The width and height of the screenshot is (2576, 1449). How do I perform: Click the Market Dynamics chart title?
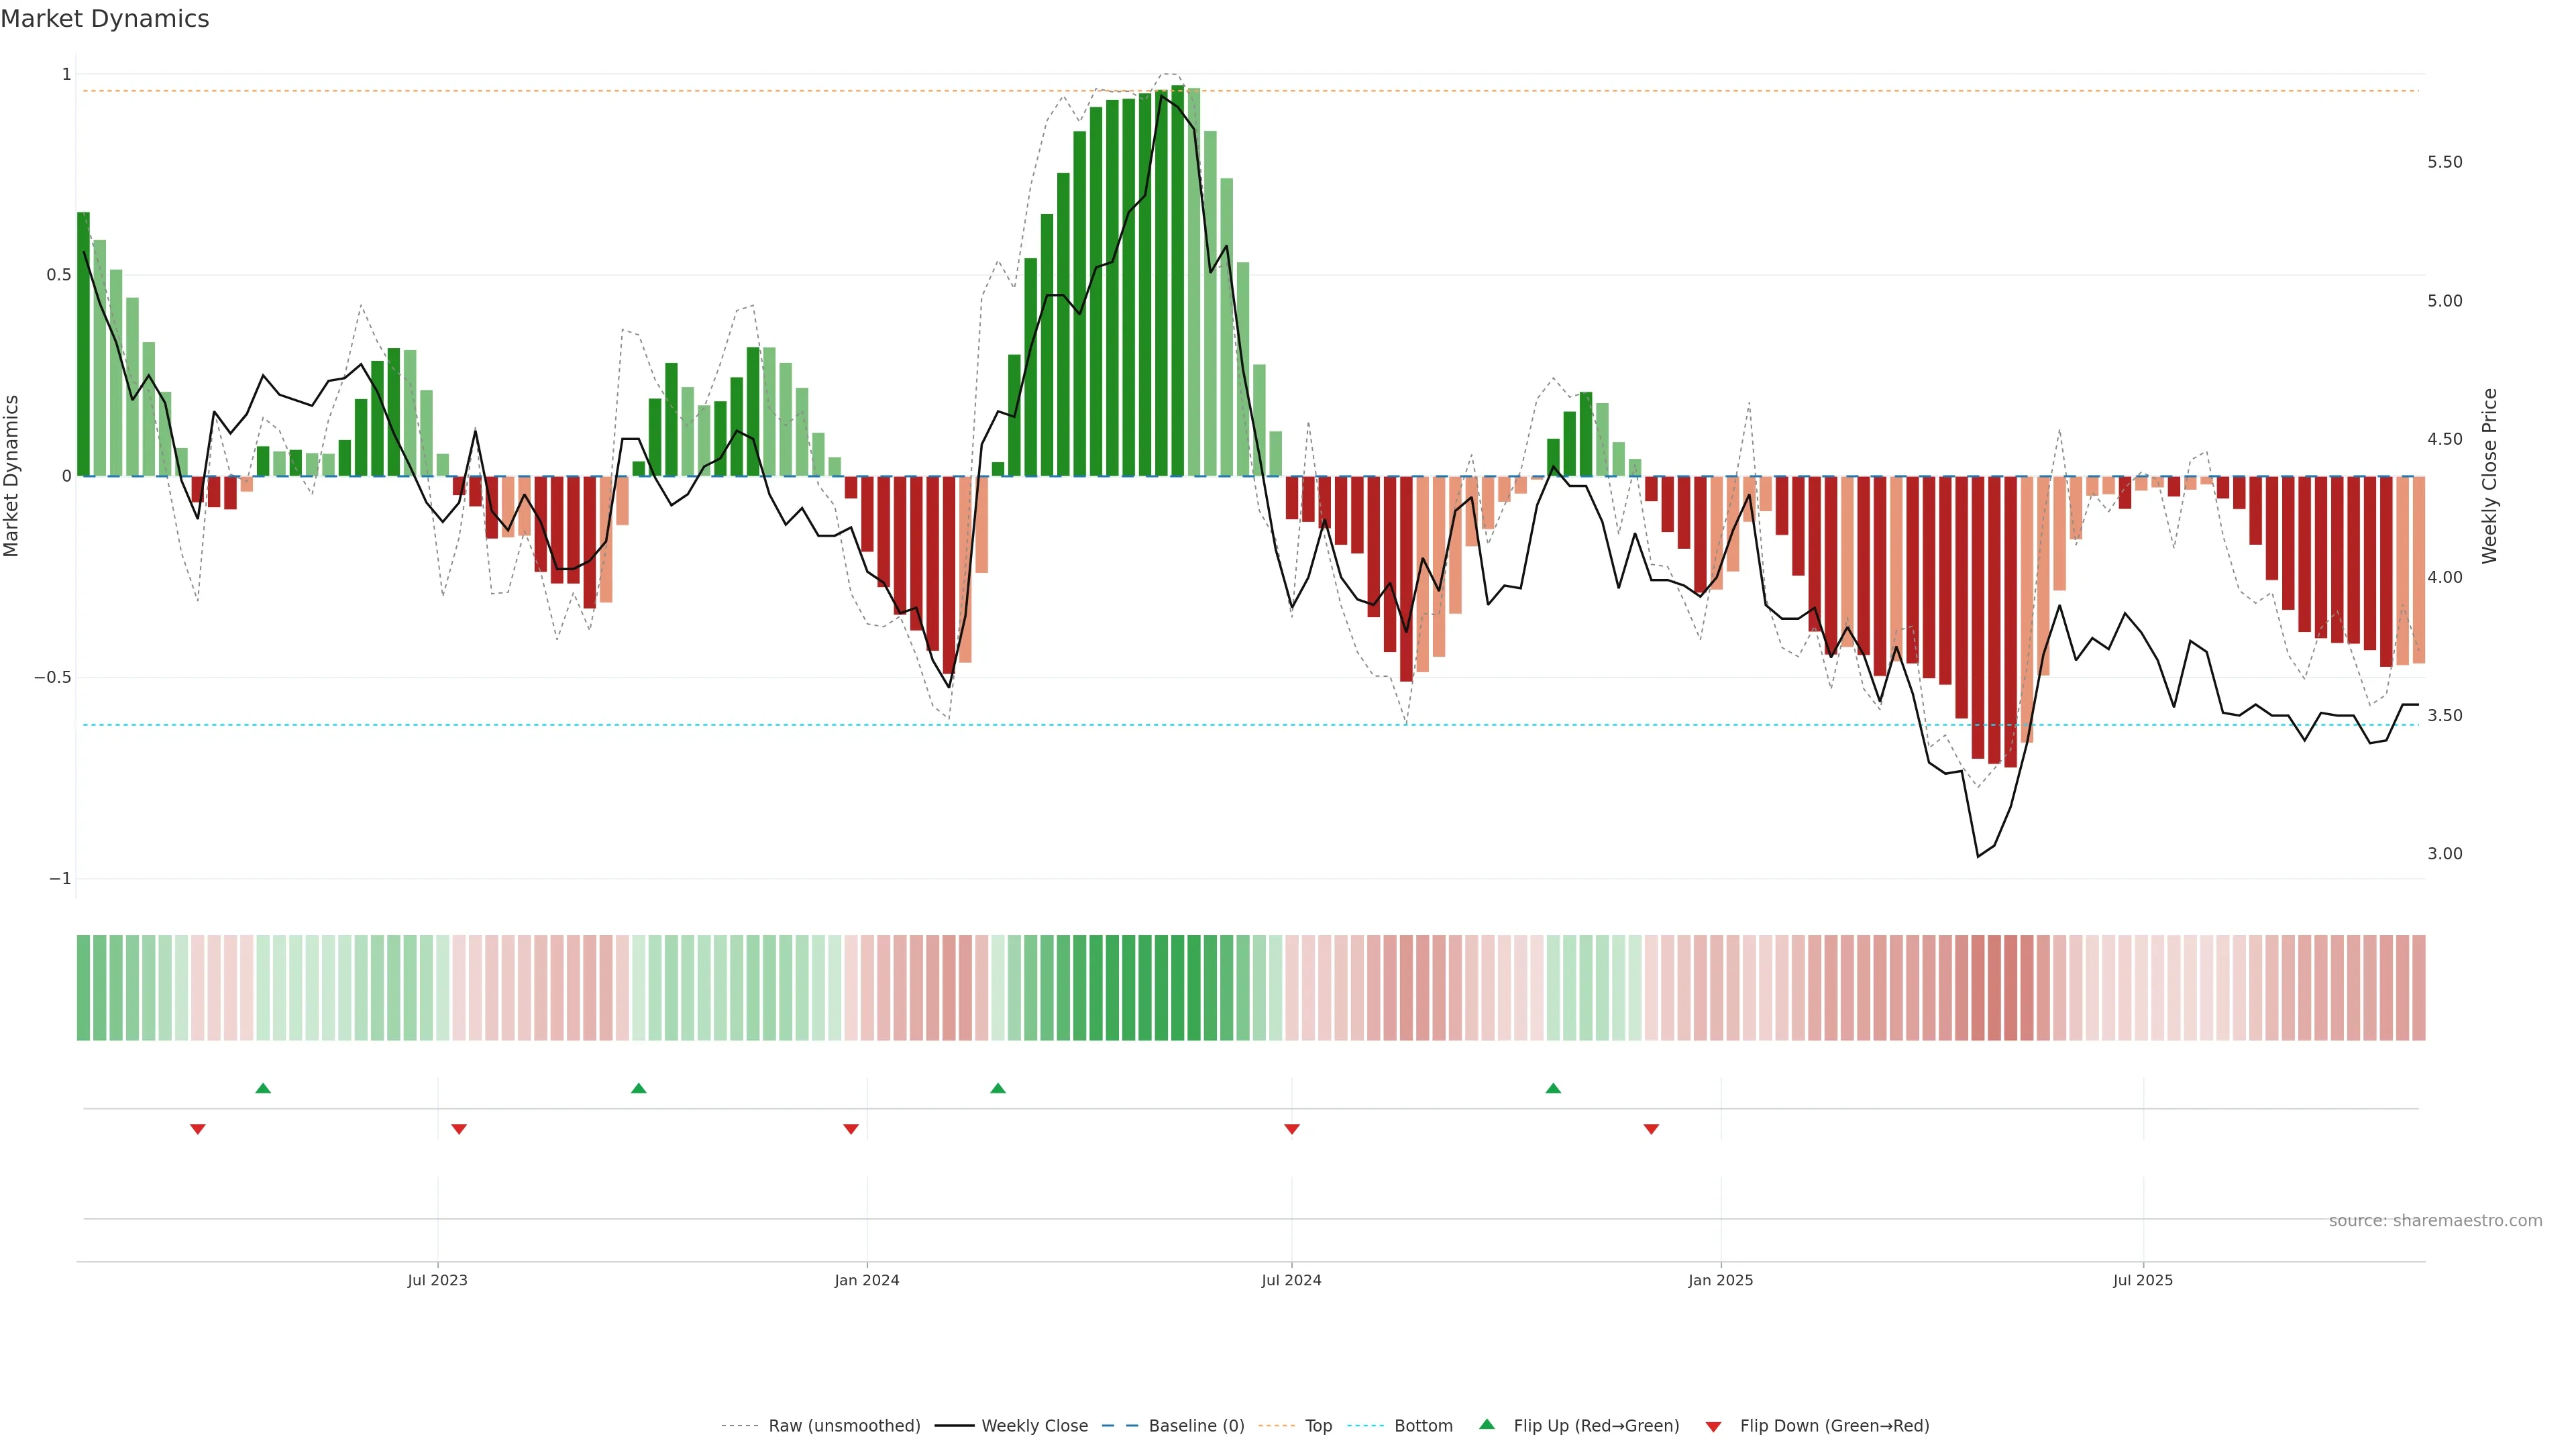point(105,19)
